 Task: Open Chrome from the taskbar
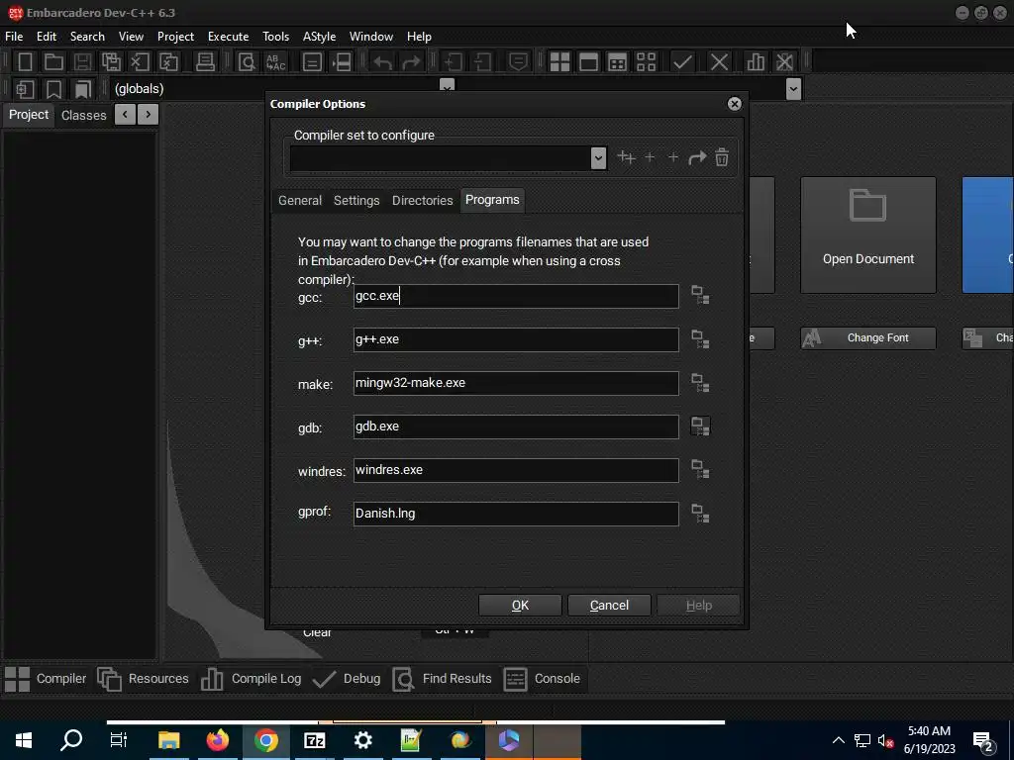tap(265, 740)
